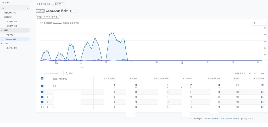Sort by 주요 이벤트당 비용 column header

[x=161, y=79]
